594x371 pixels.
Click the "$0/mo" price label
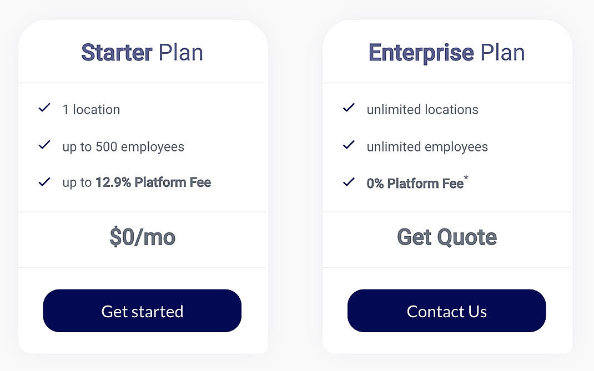(x=143, y=237)
